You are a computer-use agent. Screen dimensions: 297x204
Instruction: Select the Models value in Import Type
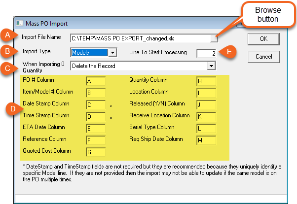pyautogui.click(x=90, y=52)
